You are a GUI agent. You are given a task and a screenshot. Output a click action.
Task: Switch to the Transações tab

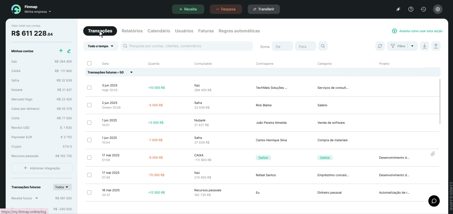point(100,31)
